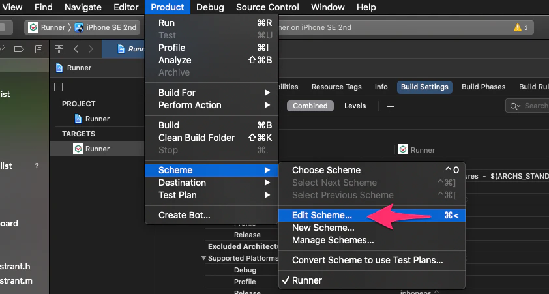The image size is (549, 294).
Task: Click Edit Scheme... in submenu
Action: pos(372,215)
